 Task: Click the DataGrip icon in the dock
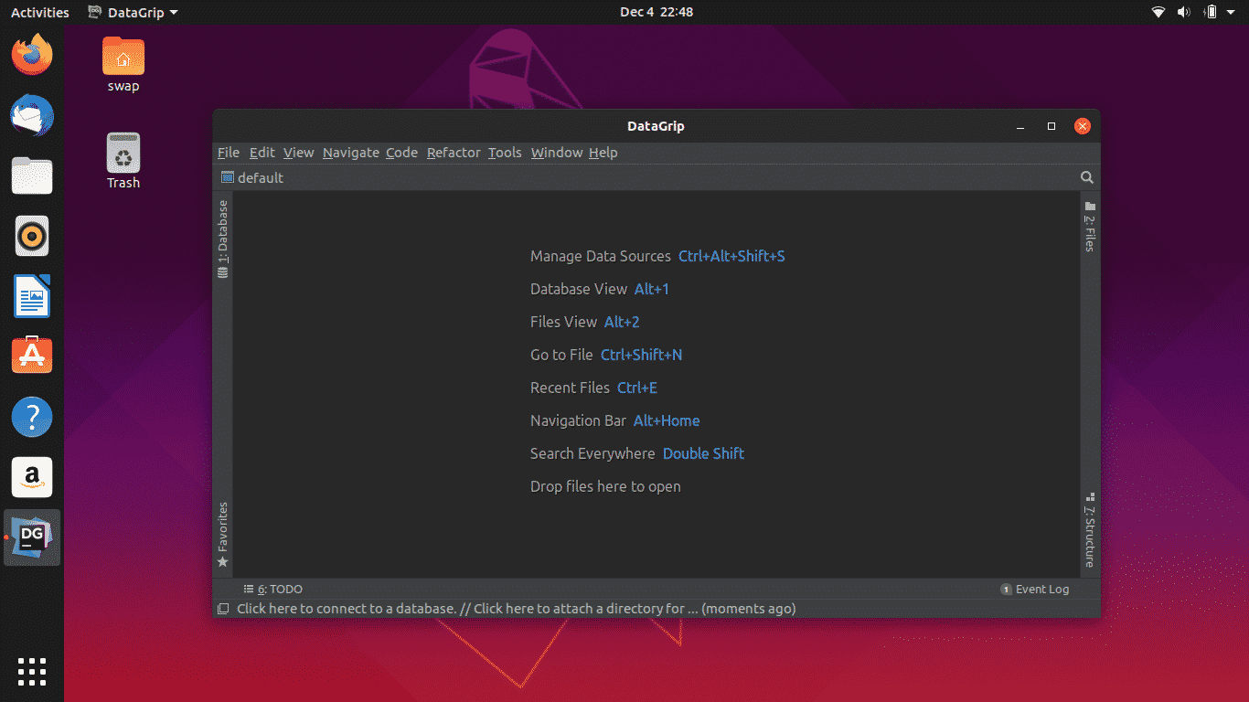coord(32,537)
